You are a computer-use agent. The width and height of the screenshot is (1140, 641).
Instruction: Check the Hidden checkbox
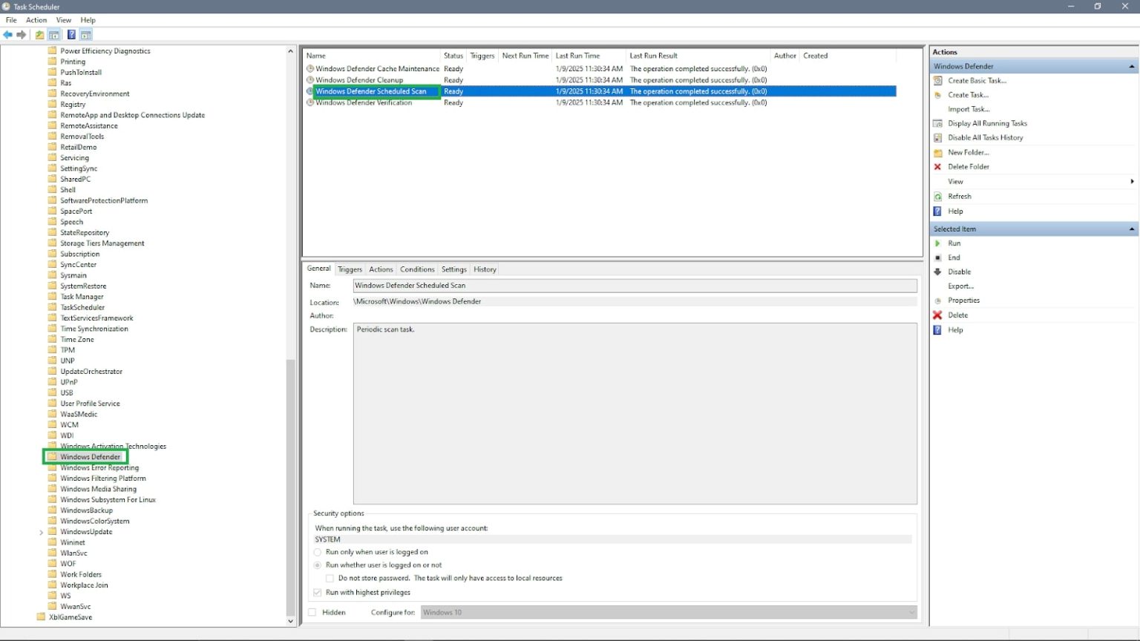(312, 612)
